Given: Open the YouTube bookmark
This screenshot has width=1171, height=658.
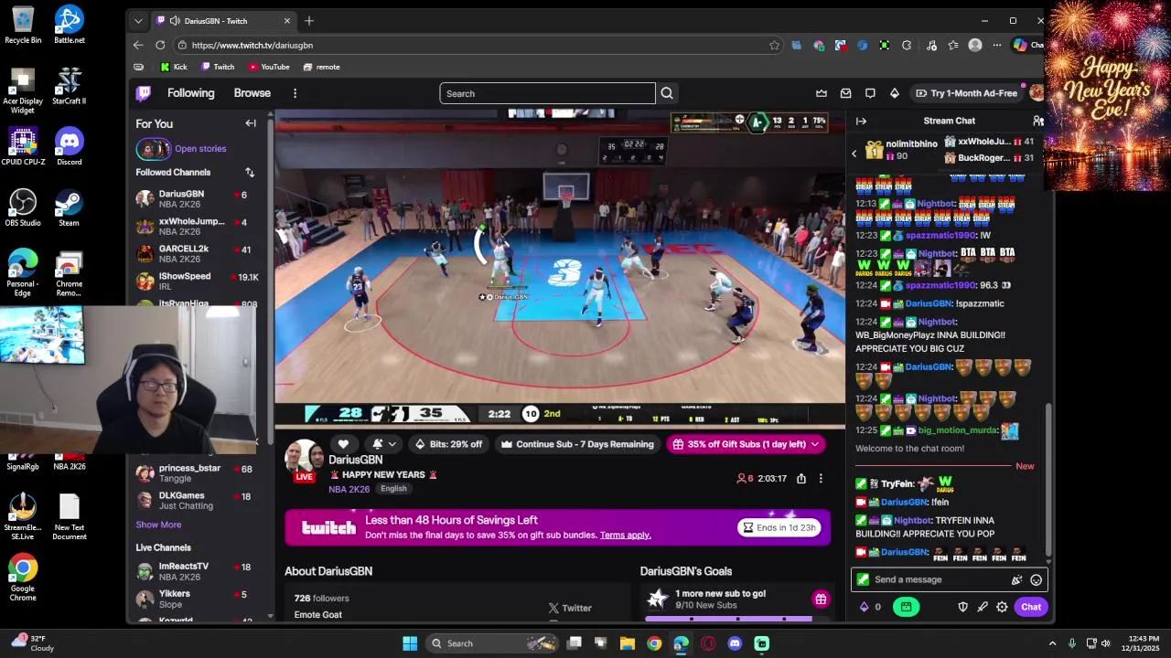Looking at the screenshot, I should click(269, 67).
